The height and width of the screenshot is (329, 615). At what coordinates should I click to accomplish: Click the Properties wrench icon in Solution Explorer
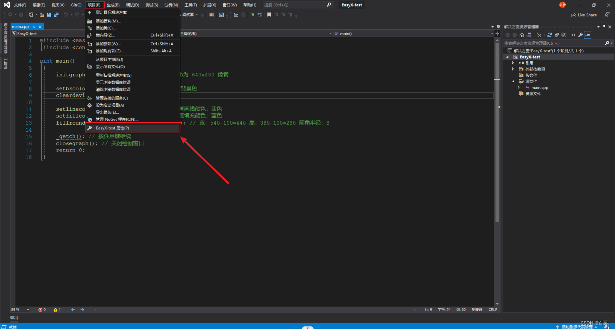click(x=580, y=35)
